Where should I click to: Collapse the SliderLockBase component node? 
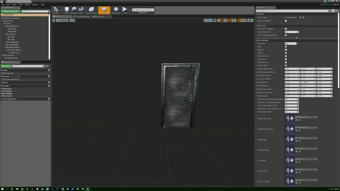pyautogui.click(x=6, y=47)
